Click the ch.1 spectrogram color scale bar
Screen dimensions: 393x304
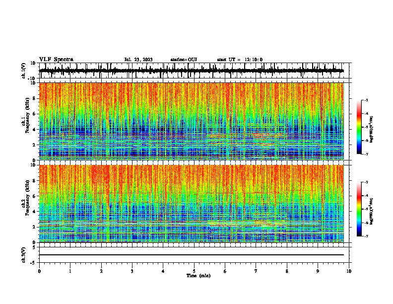tap(359, 127)
